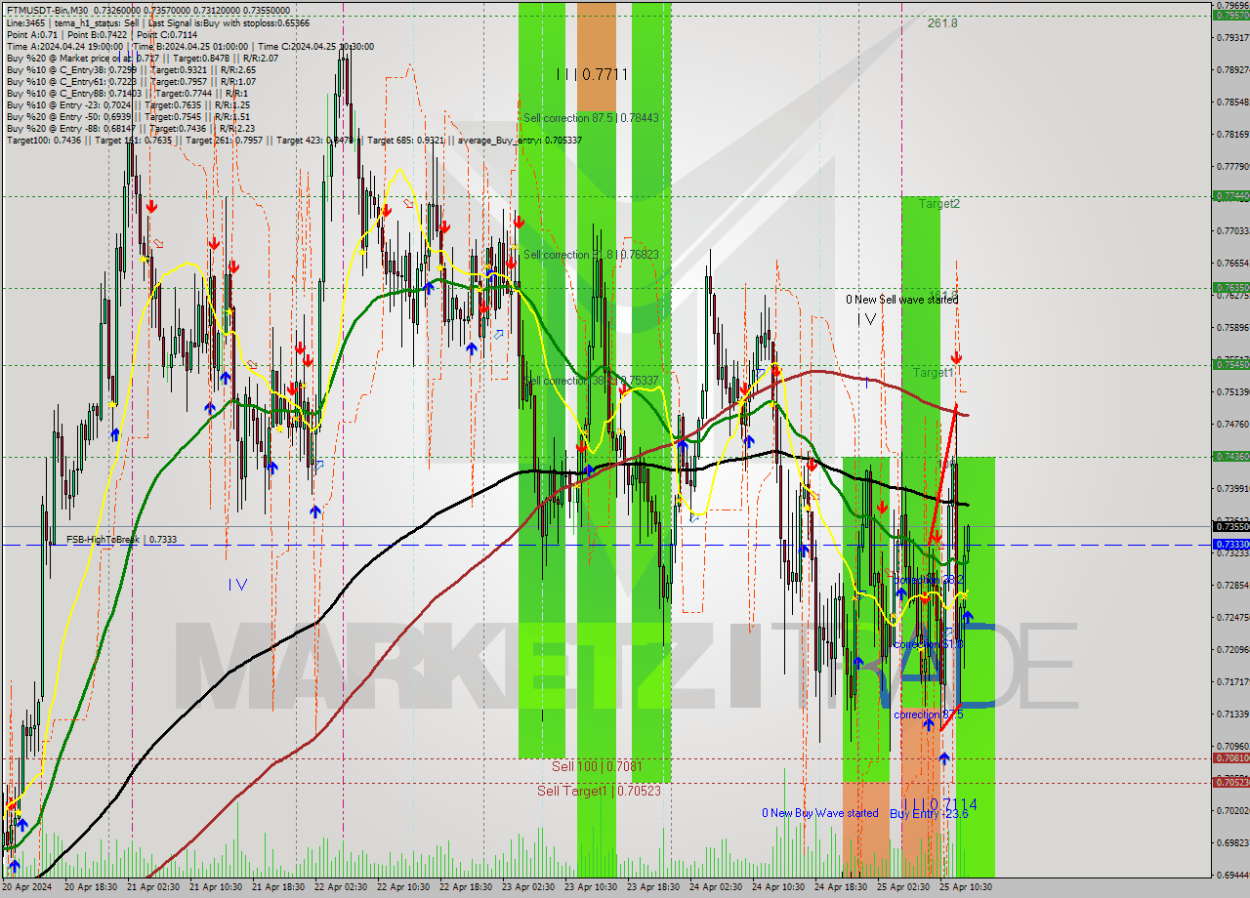Click the blue buy arrow near Buy Entry -23.6
The height and width of the screenshot is (898, 1250).
point(943,758)
